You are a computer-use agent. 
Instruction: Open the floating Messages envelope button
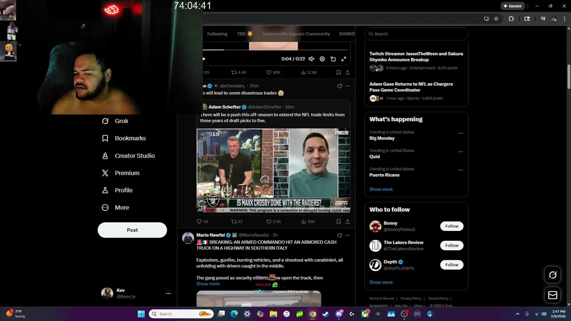tap(553, 295)
